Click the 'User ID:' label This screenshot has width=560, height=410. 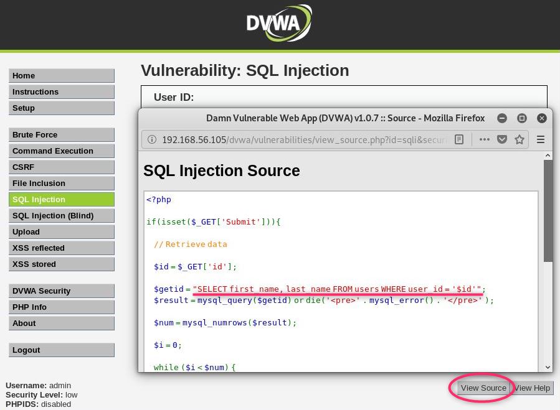pos(174,97)
